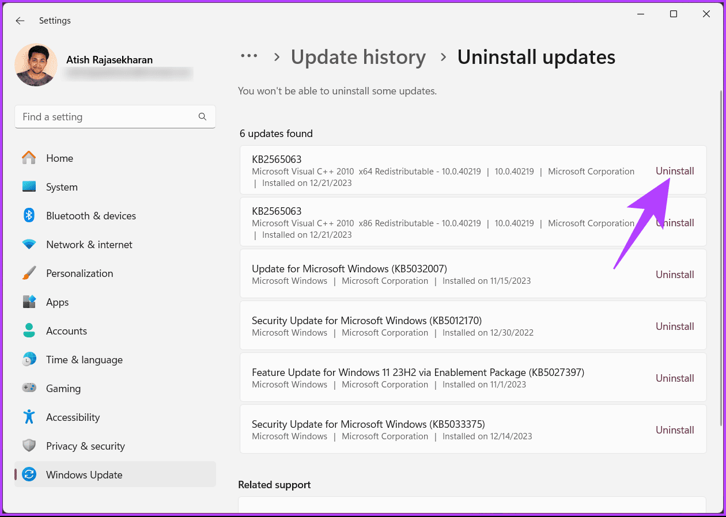The image size is (726, 517).
Task: Open Gaming settings label
Action: [x=63, y=389]
